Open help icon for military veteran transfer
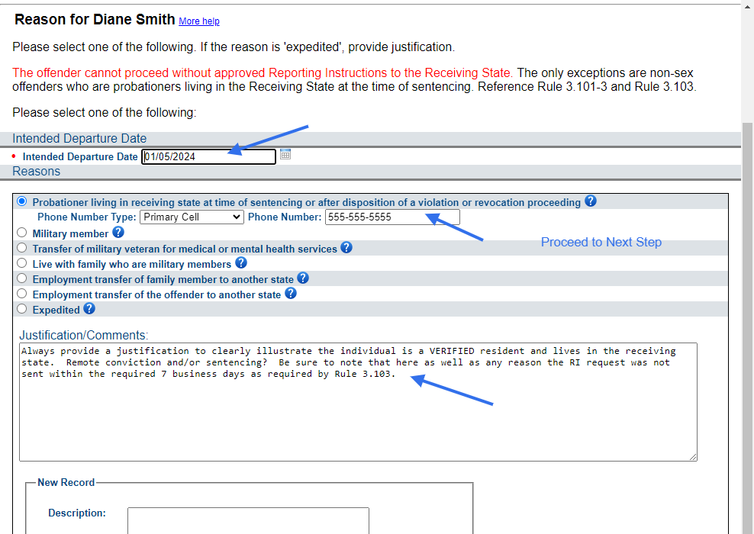This screenshot has height=534, width=754. [x=346, y=247]
